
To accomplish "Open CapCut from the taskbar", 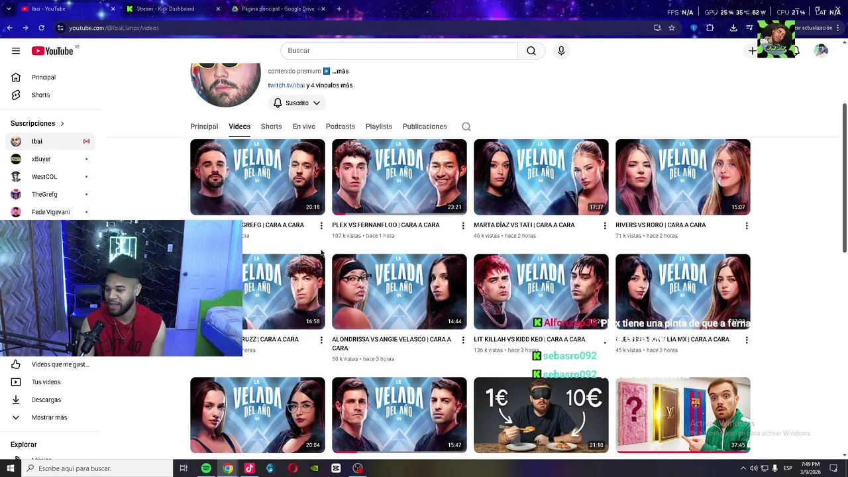I will click(x=336, y=468).
